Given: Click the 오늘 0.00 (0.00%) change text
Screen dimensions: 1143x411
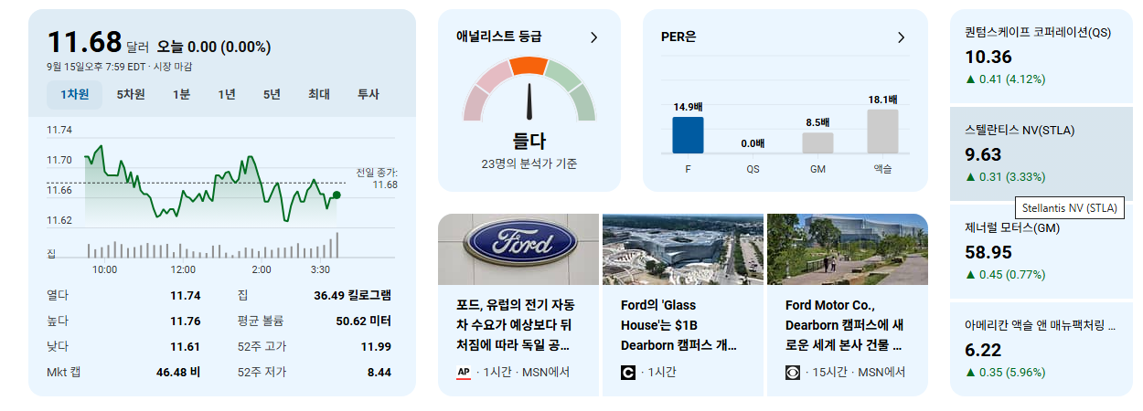Looking at the screenshot, I should 214,47.
